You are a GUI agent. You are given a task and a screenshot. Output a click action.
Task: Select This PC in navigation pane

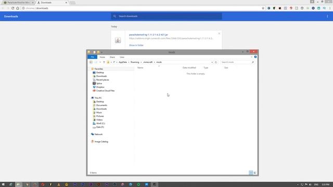tap(98, 98)
